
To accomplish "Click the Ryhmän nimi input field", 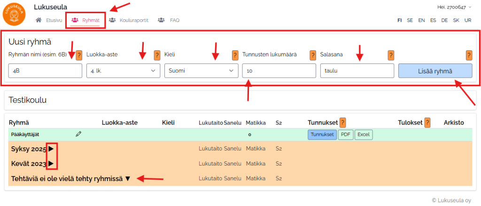I will pyautogui.click(x=45, y=71).
